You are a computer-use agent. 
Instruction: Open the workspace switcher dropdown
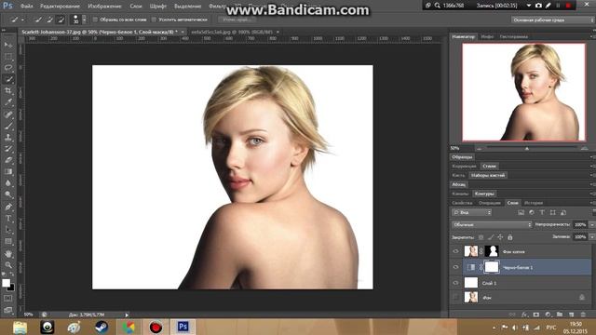tap(552, 20)
